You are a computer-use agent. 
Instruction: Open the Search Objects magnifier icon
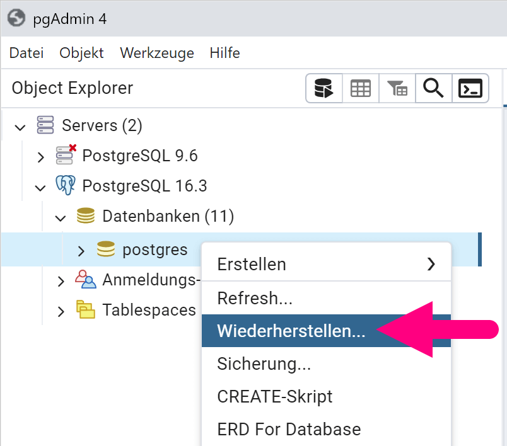pos(434,89)
